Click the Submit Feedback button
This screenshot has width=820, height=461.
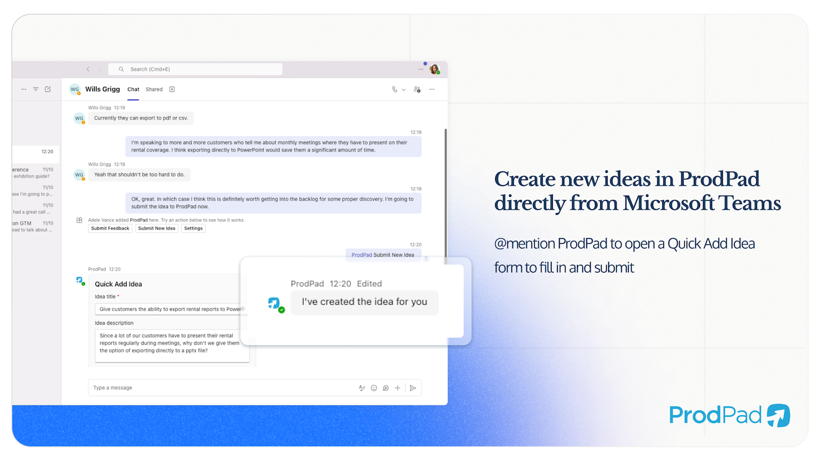tap(110, 228)
